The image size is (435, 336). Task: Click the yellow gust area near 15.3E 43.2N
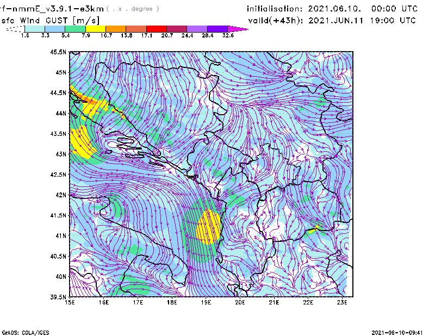(82, 143)
